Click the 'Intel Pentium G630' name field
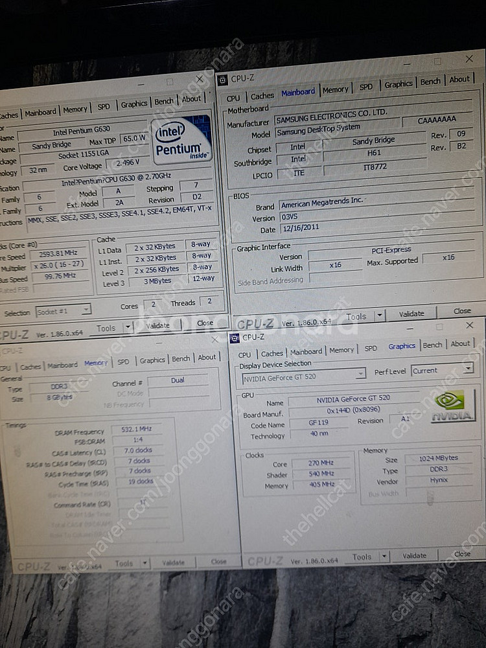The image size is (486, 648). point(82,132)
